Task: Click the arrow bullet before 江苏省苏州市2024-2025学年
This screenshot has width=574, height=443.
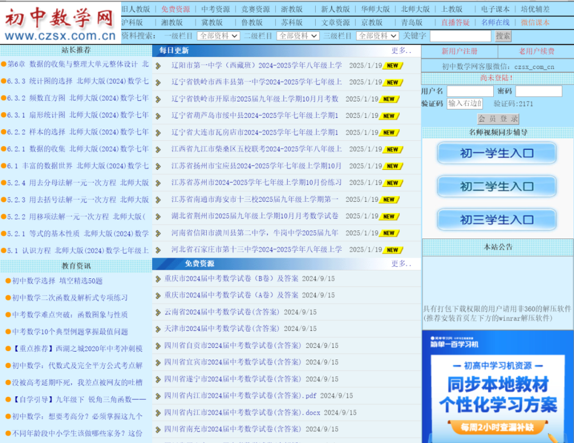Action: (x=158, y=183)
